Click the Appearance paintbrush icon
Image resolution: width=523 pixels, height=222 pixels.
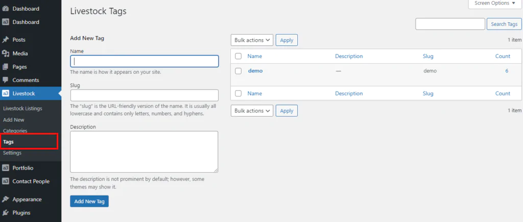click(x=6, y=200)
